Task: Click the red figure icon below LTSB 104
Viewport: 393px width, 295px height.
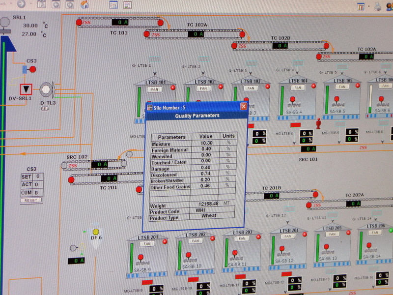Action: [x=318, y=123]
